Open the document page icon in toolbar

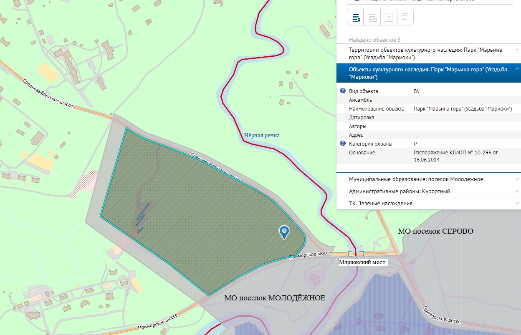405,18
